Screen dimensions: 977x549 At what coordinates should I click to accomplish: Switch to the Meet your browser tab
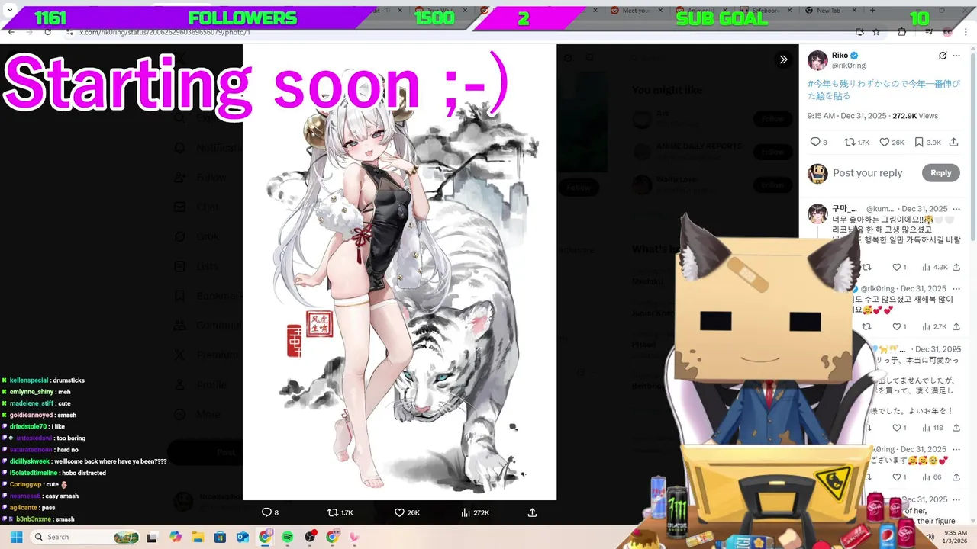click(x=636, y=11)
